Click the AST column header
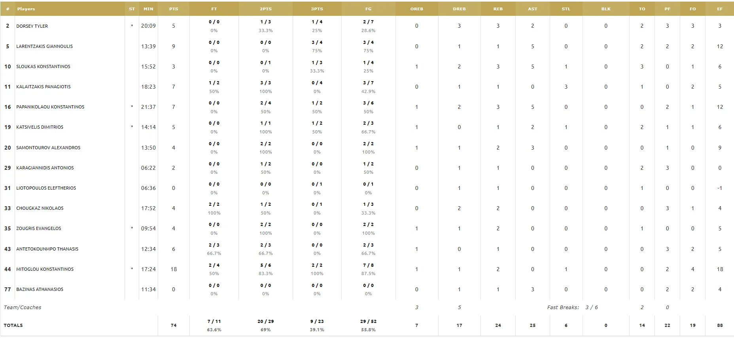 (x=532, y=9)
